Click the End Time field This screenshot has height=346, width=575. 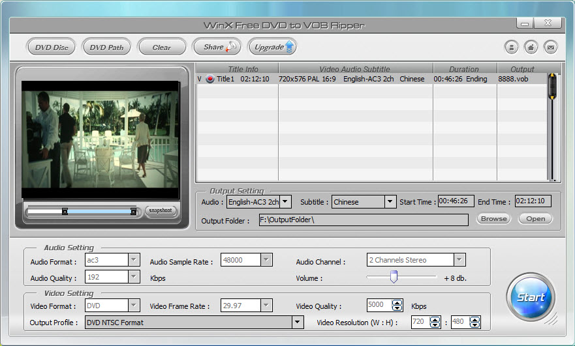(533, 201)
